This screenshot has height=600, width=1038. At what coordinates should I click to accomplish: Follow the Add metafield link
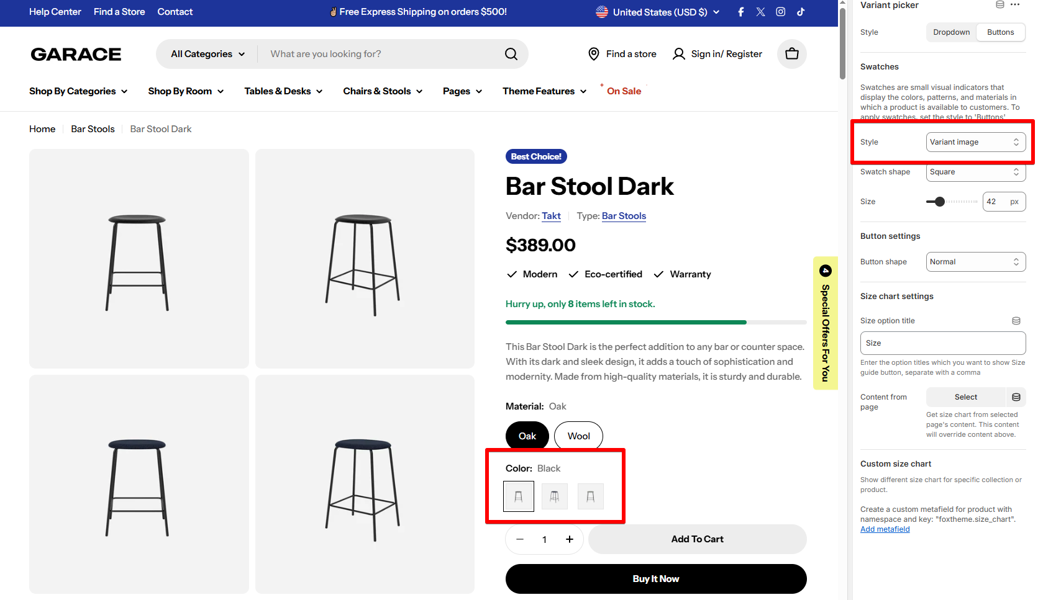pos(885,529)
